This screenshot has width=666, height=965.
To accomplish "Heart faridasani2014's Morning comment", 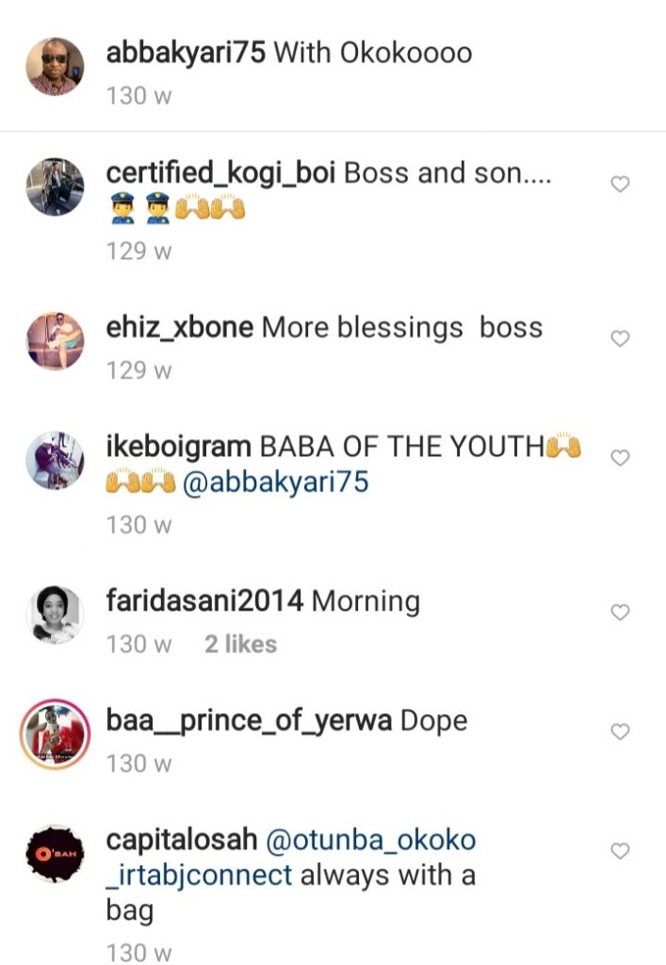I will point(620,613).
